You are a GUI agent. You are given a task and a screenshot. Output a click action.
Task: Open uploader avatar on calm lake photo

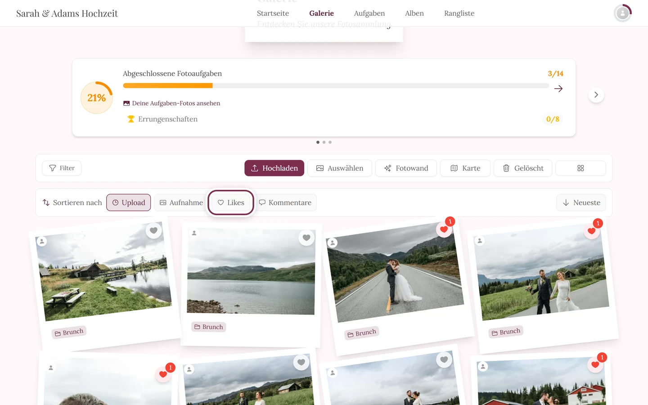click(194, 233)
